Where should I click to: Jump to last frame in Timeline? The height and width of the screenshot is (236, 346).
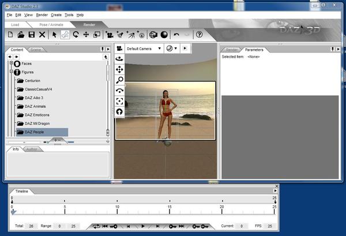click(x=182, y=226)
